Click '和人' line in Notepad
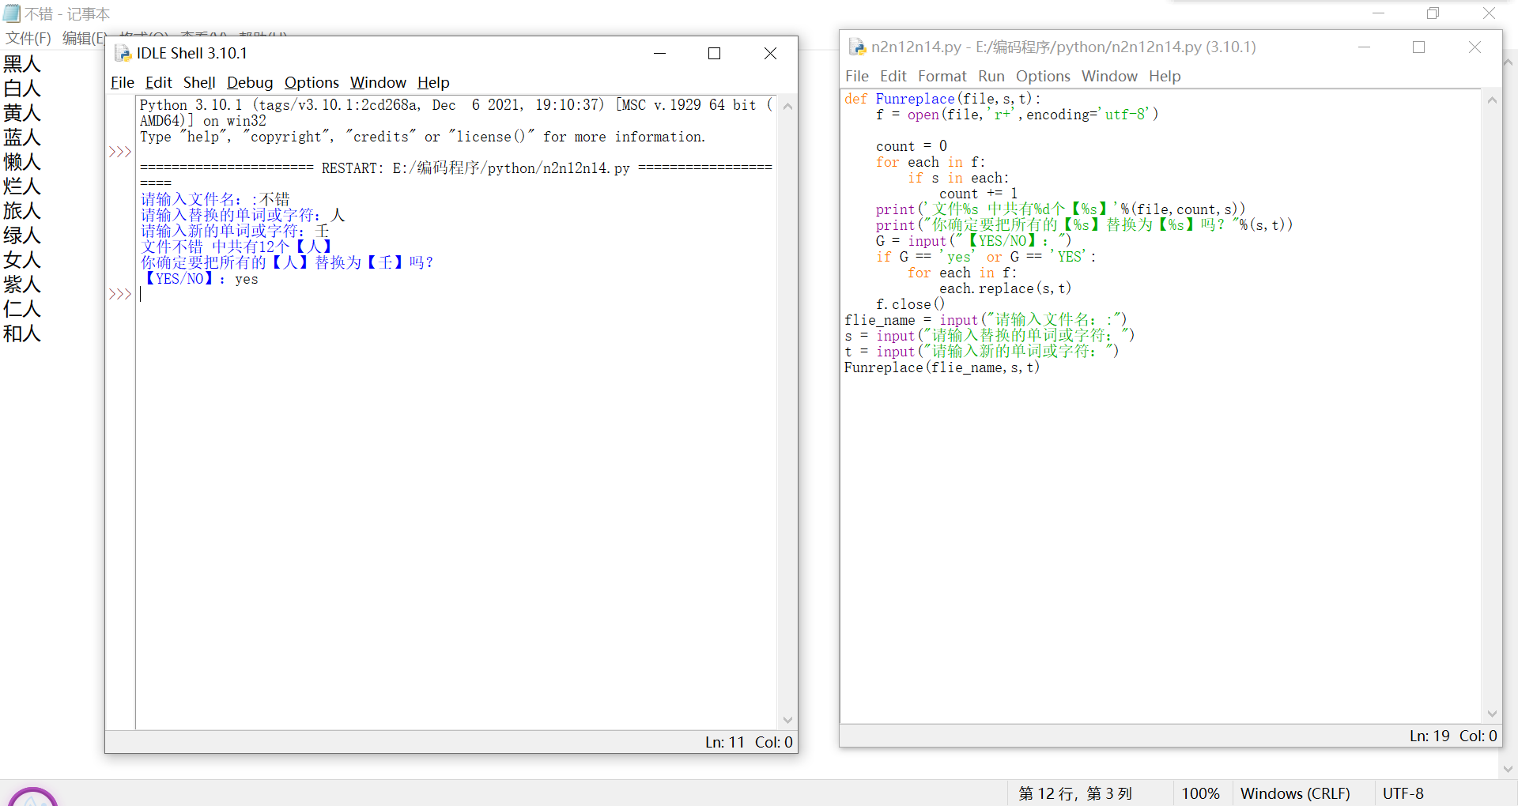 pyautogui.click(x=22, y=333)
